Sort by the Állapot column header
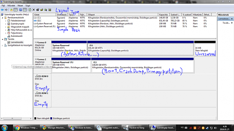 click(122, 15)
